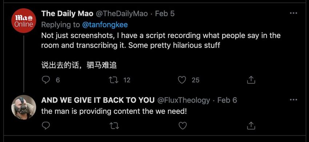Visit the @TheDailyMao handle
This screenshot has height=142, width=309.
[121, 13]
